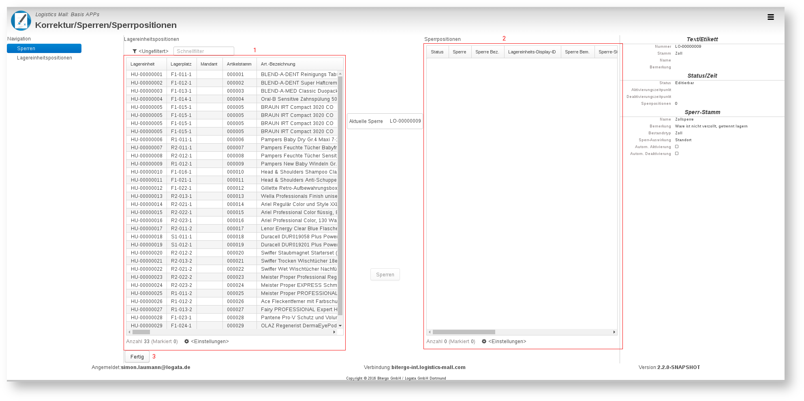Image resolution: width=804 pixels, height=401 pixels.
Task: Click left scroll arrow of Sperrpositionen table
Action: [x=430, y=332]
